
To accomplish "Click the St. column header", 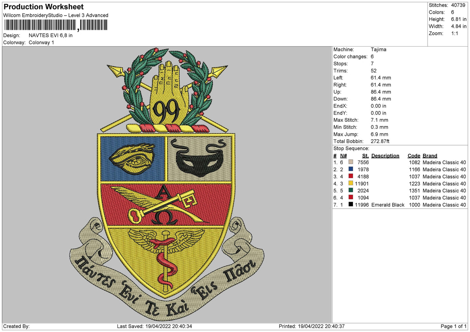I will point(365,155).
